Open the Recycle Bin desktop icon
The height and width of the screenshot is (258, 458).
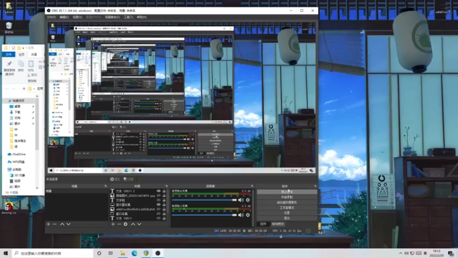click(9, 28)
